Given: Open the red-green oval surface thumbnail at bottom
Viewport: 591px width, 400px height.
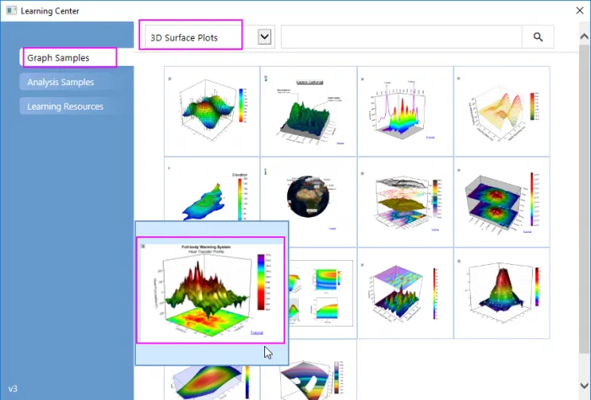Looking at the screenshot, I should 212,382.
